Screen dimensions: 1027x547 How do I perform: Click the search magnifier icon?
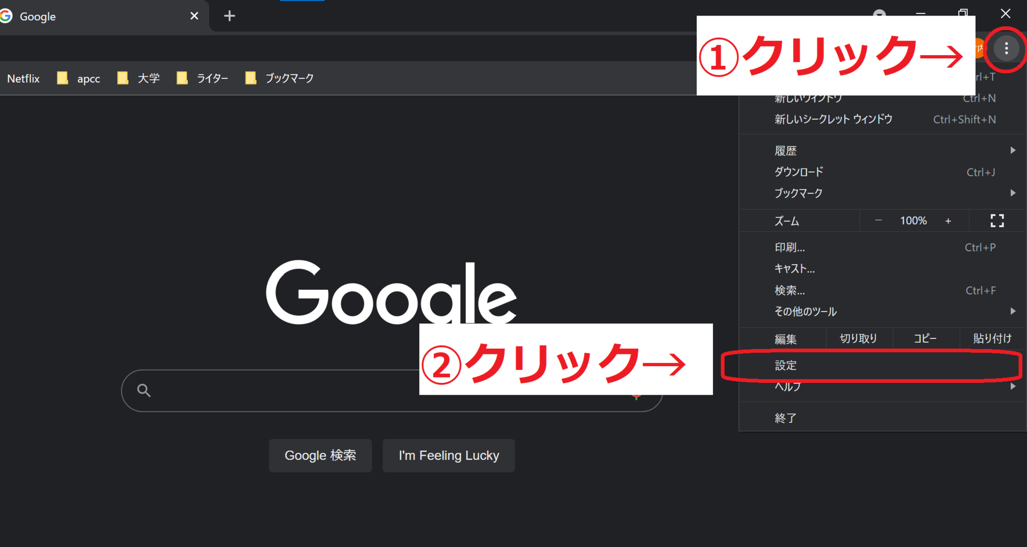coord(144,390)
